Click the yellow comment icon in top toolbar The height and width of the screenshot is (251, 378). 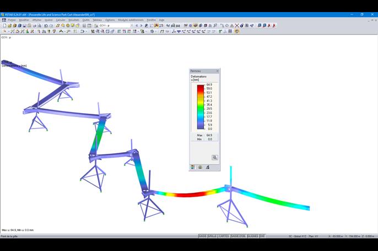(x=73, y=25)
